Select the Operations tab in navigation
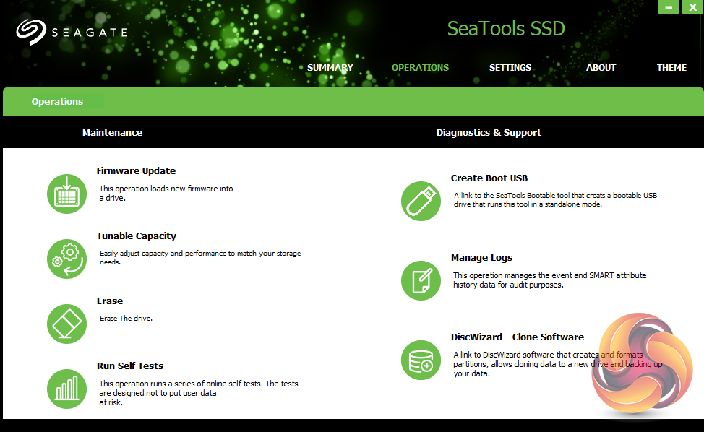704x432 pixels. tap(420, 68)
